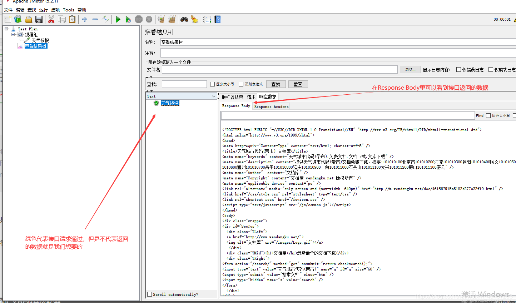
Task: Enable Scroll automatically checkbox
Action: pyautogui.click(x=149, y=294)
